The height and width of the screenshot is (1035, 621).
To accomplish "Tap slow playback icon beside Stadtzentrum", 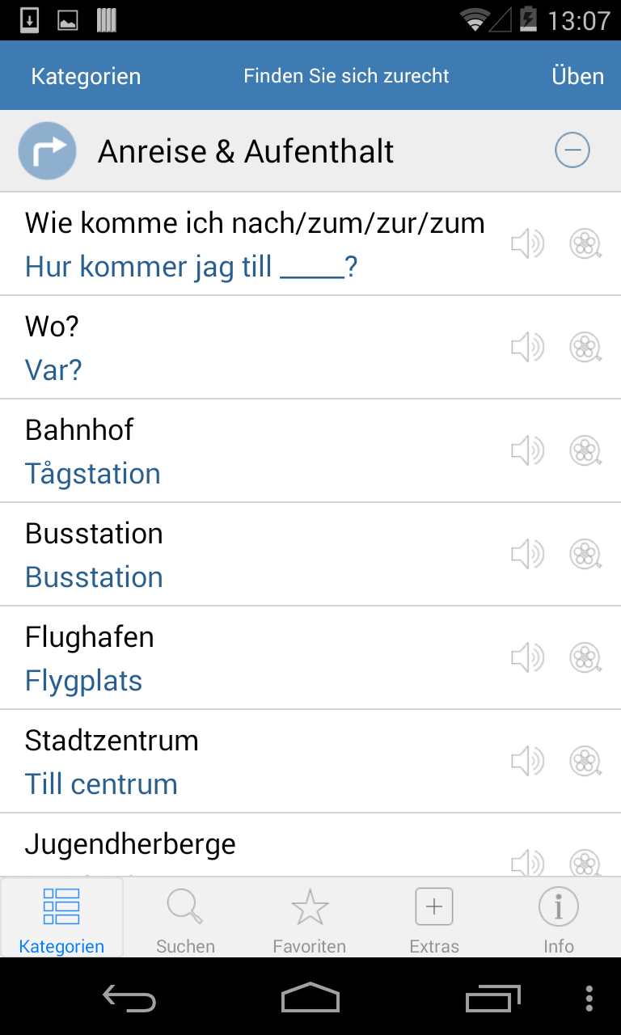I will click(x=585, y=761).
